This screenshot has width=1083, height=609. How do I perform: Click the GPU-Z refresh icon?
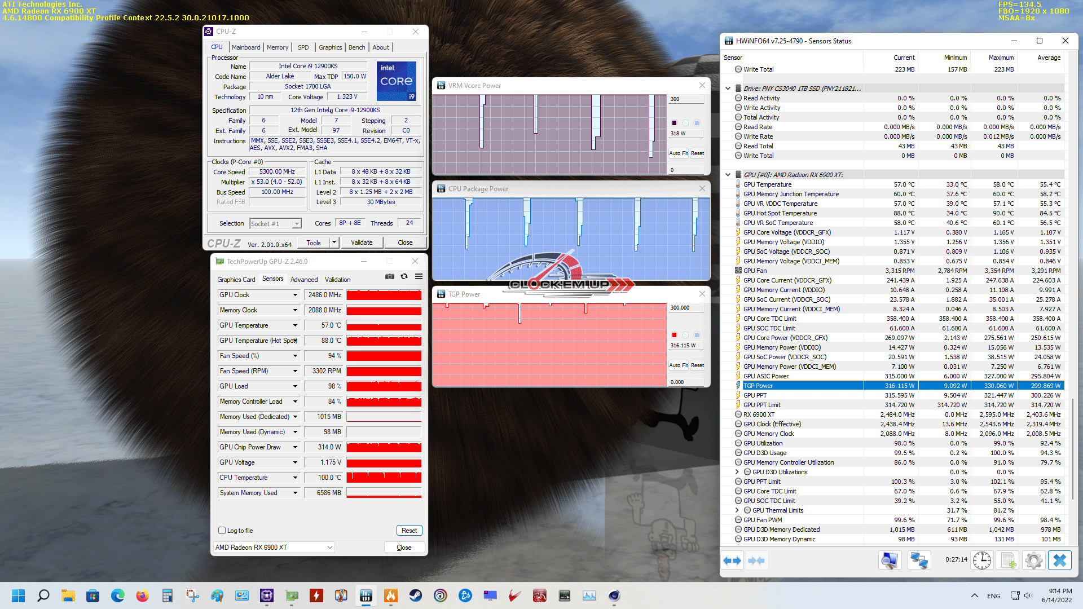click(x=404, y=276)
